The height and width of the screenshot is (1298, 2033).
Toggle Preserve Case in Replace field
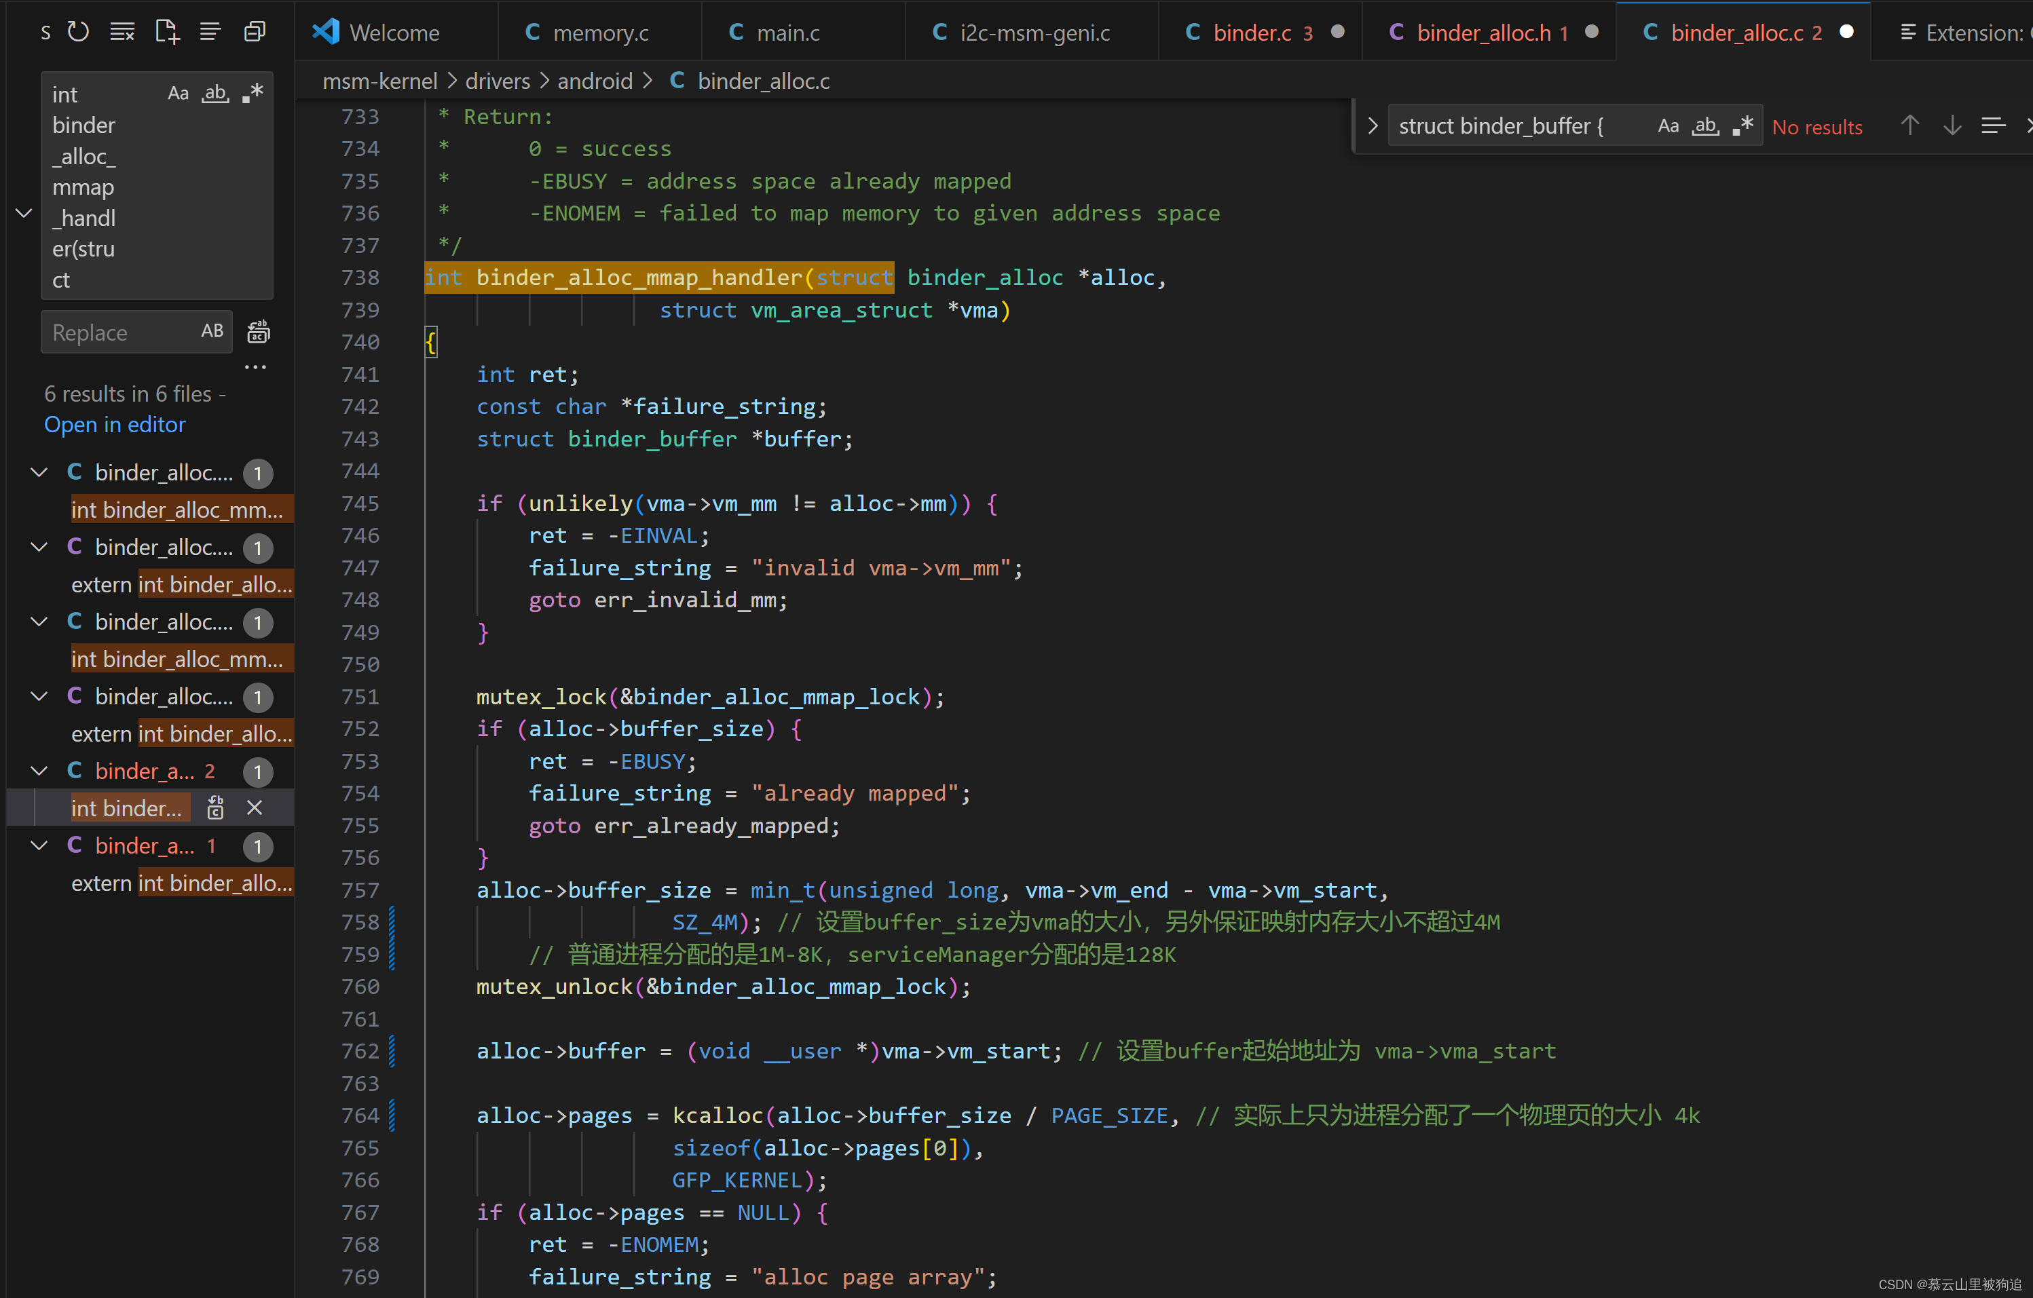coord(212,331)
